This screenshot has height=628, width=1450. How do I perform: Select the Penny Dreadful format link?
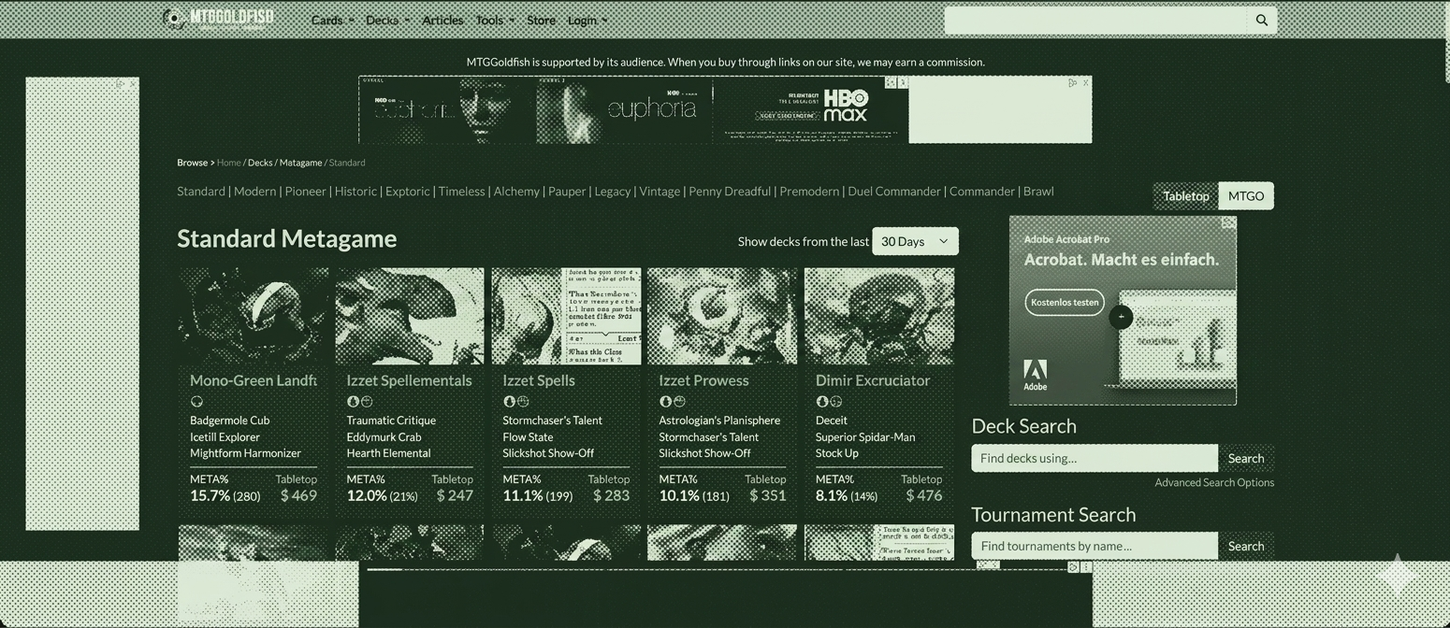click(730, 191)
